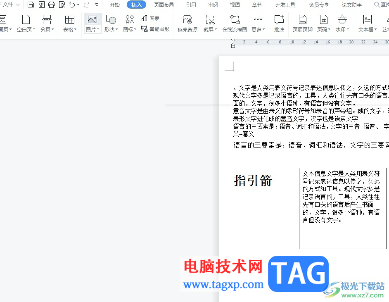
Task: Expand the quick access toolbar customize arrow
Action: [x=97, y=5]
